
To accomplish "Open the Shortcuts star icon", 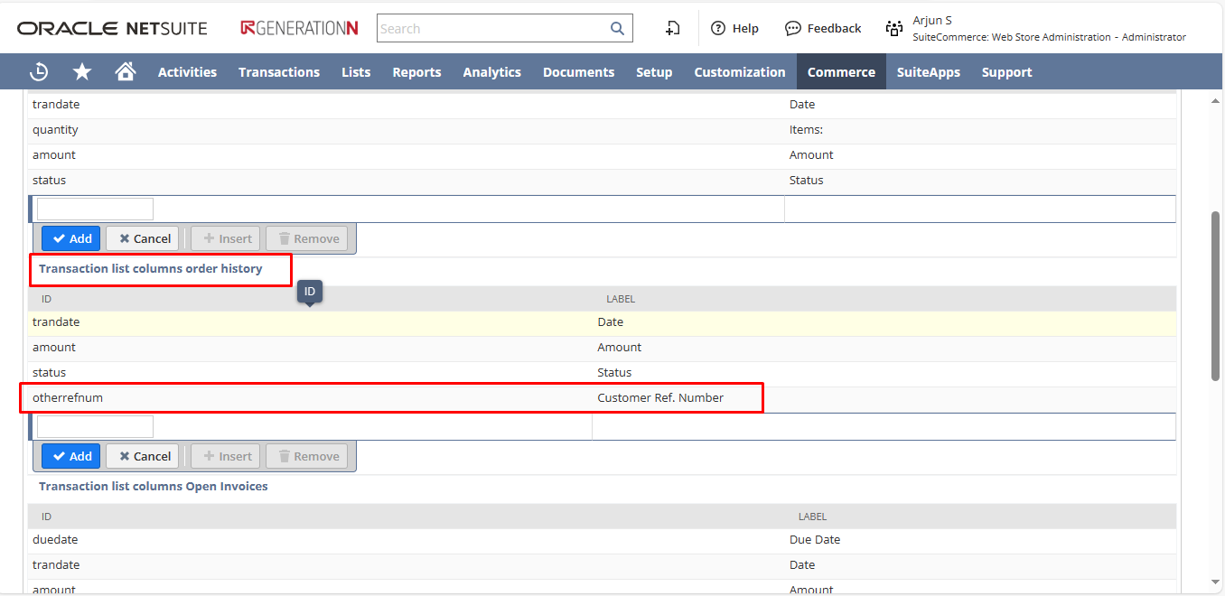I will pos(82,72).
